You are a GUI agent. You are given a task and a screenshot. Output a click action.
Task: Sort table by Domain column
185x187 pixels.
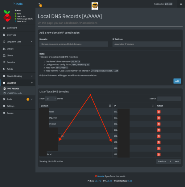(76, 106)
